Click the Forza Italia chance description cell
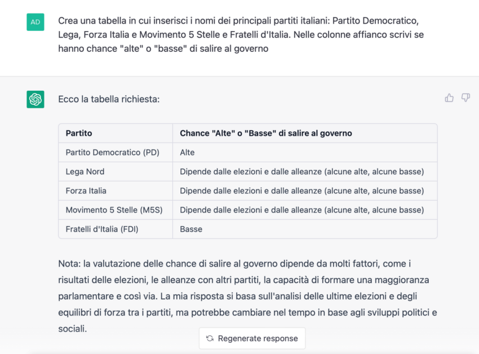 (x=305, y=191)
